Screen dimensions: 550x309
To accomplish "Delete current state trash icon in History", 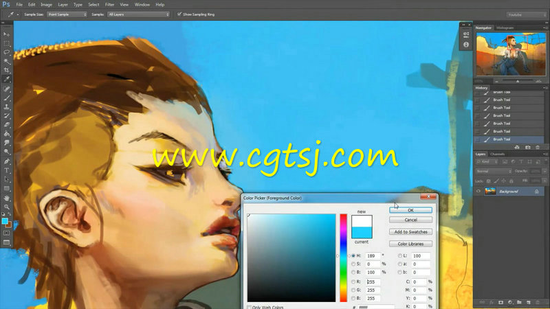I will [x=538, y=148].
